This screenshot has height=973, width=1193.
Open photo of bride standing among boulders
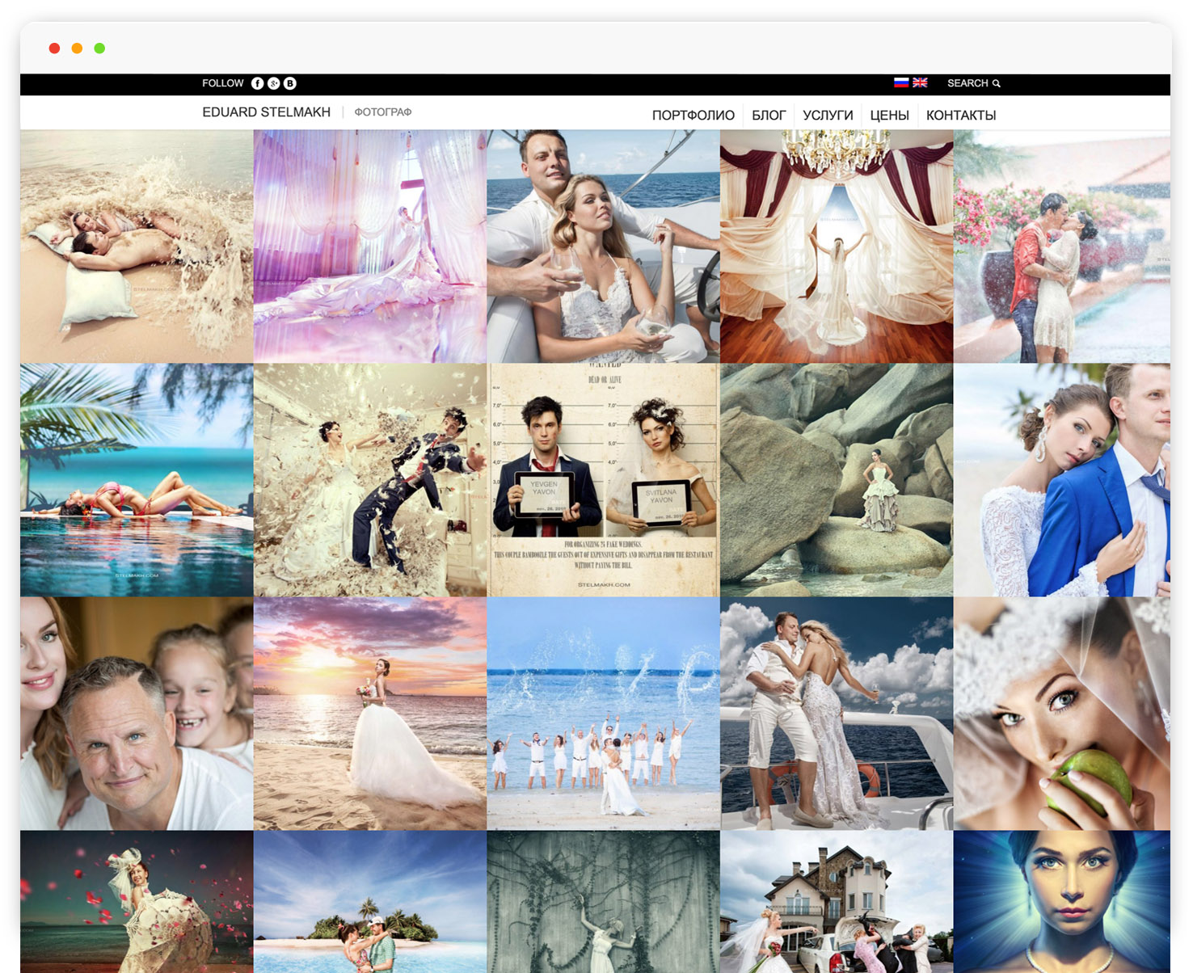coord(837,480)
